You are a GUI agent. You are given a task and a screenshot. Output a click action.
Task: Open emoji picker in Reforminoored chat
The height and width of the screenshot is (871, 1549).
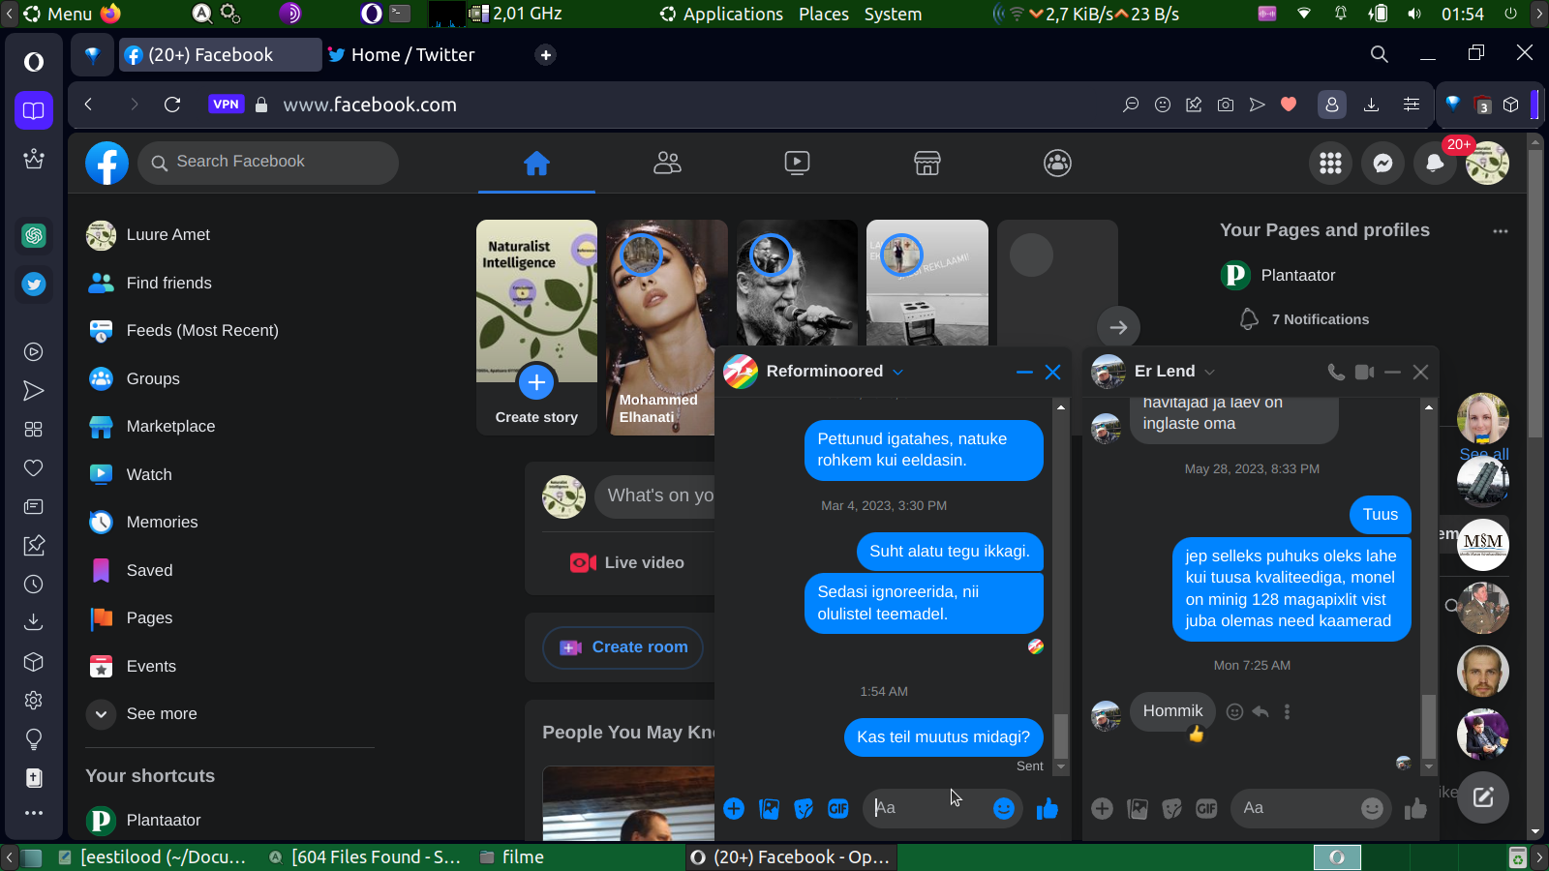(x=1004, y=808)
